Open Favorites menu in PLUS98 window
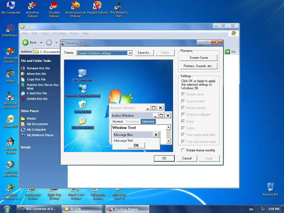The height and width of the screenshot is (213, 284). [x=59, y=33]
